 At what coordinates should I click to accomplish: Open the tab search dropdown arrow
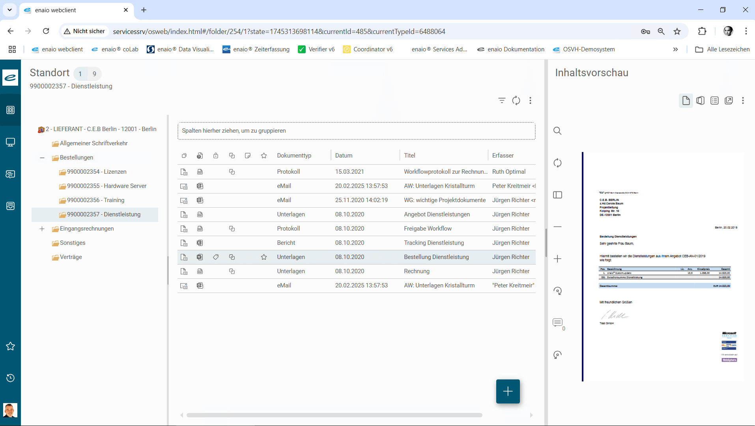click(9, 10)
